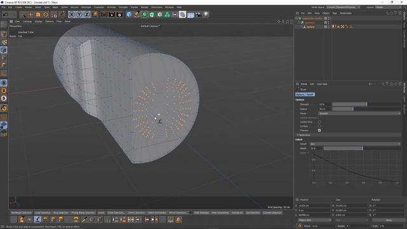Add a Light object icon

[x=206, y=15]
